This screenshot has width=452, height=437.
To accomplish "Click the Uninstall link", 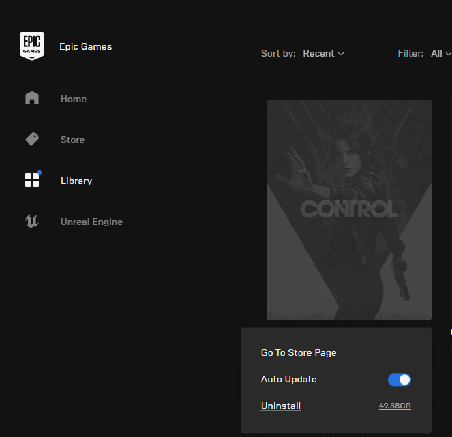I will [x=281, y=406].
